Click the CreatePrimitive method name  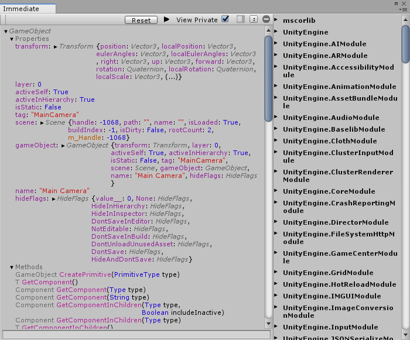click(86, 274)
